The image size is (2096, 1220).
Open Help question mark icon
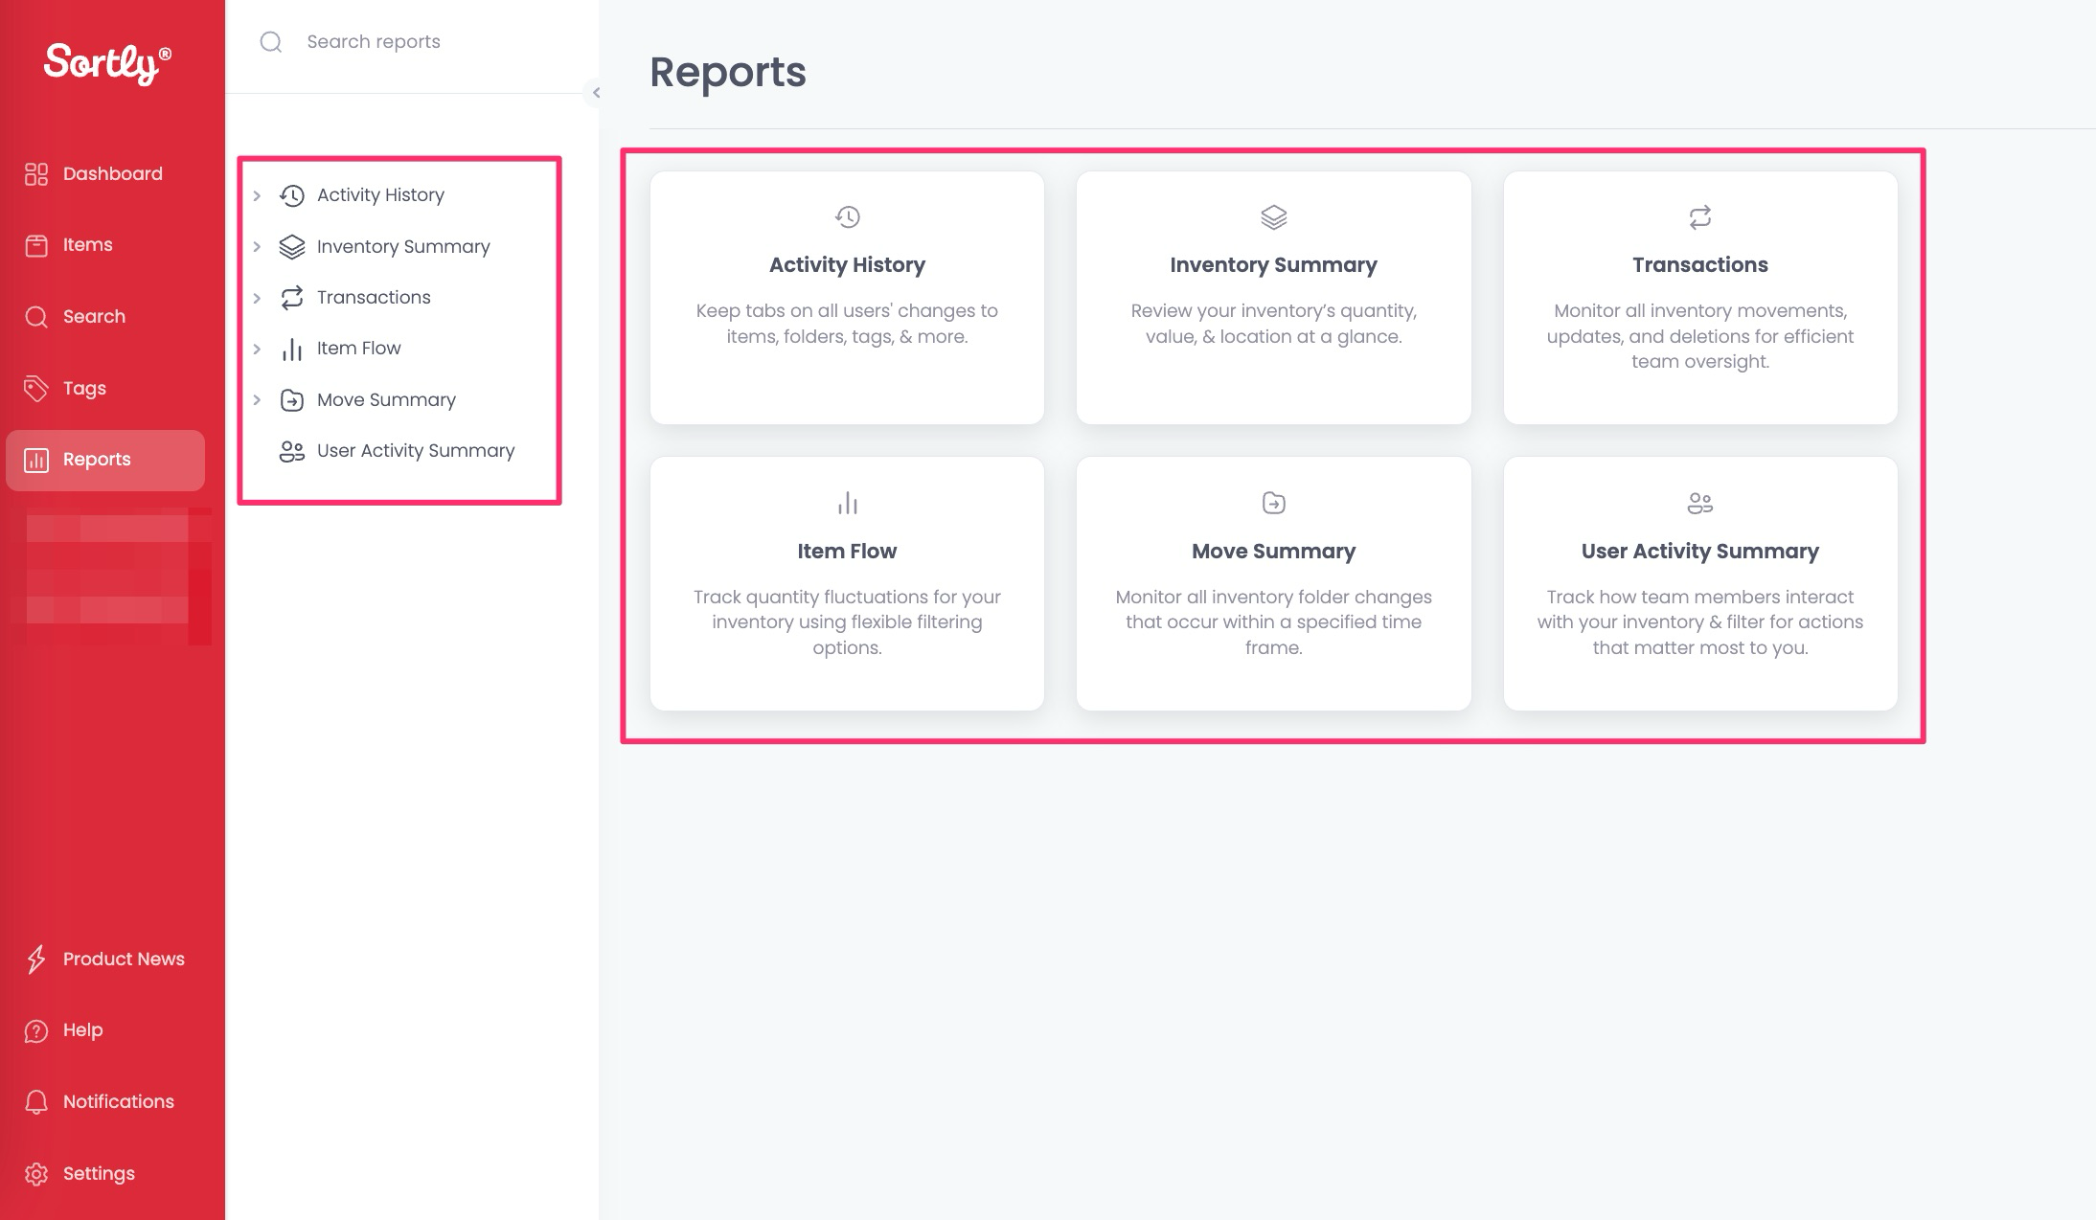point(36,1030)
